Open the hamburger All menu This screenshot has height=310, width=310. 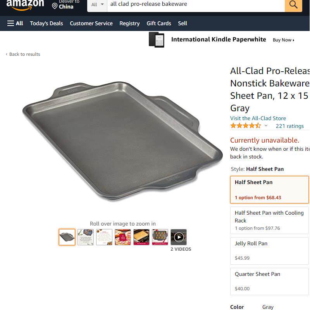tap(15, 23)
